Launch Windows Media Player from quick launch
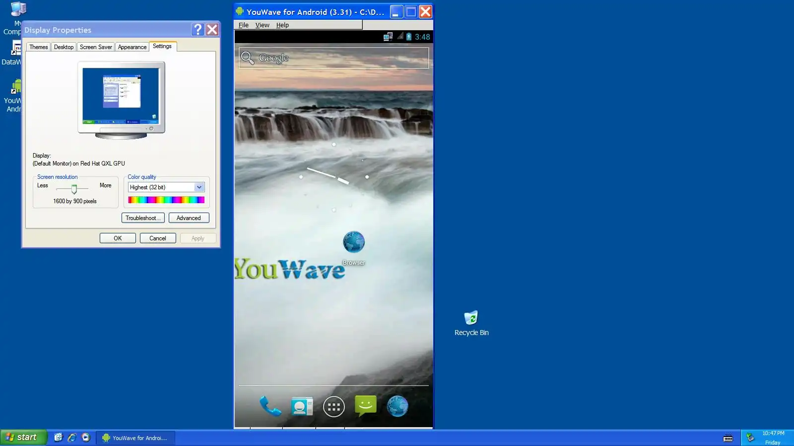Image resolution: width=794 pixels, height=446 pixels. click(x=86, y=438)
